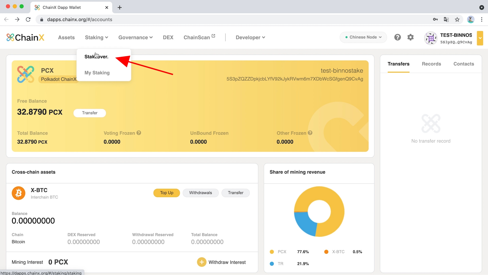Reload the page
The image size is (488, 275).
pos(28,19)
